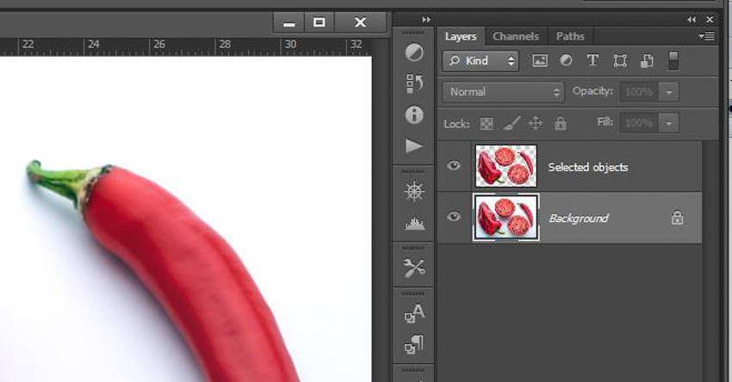Viewport: 732px width, 382px height.
Task: Click the Background layer lock icon
Action: 678,218
